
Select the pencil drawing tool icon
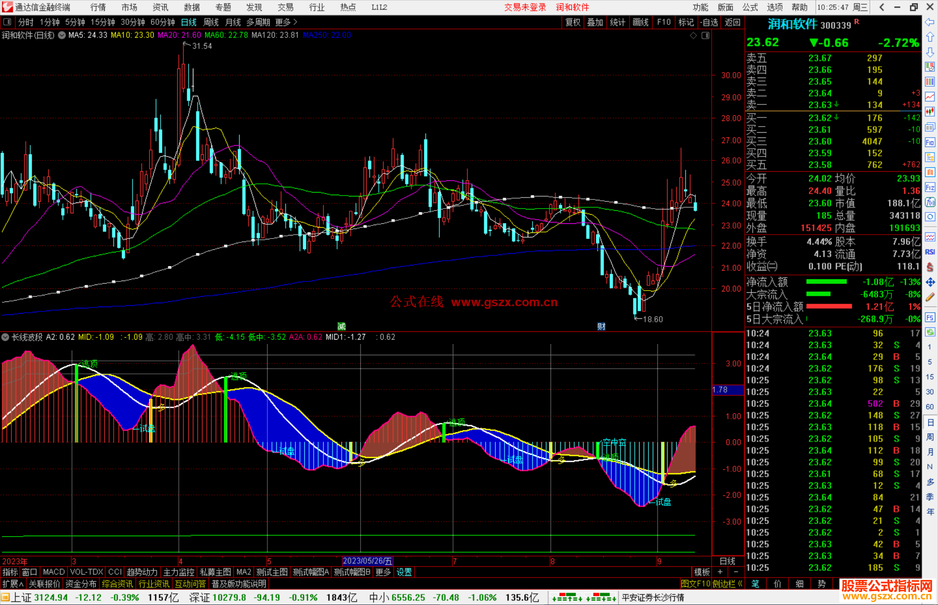(x=930, y=297)
